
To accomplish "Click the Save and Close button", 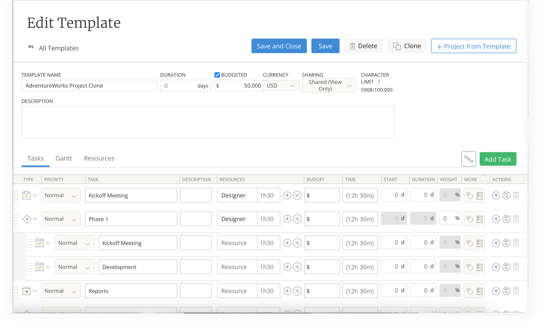I will pos(279,46).
